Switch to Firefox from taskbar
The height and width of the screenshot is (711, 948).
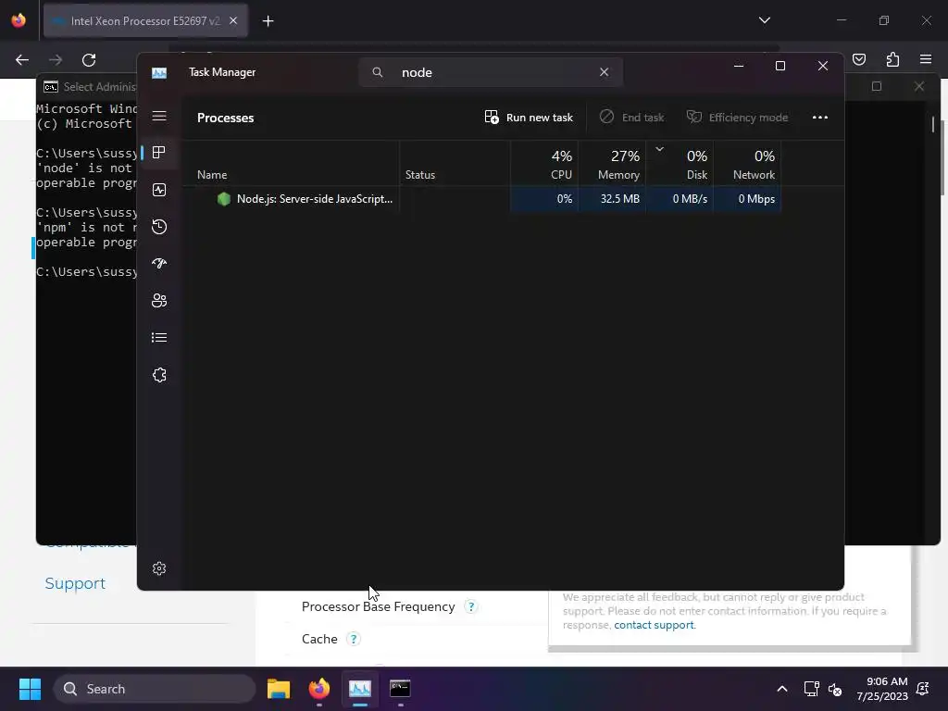click(319, 689)
